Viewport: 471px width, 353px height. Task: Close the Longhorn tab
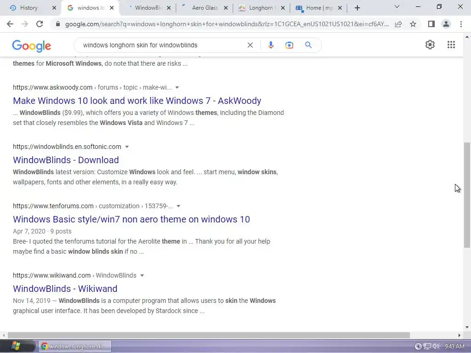(283, 8)
